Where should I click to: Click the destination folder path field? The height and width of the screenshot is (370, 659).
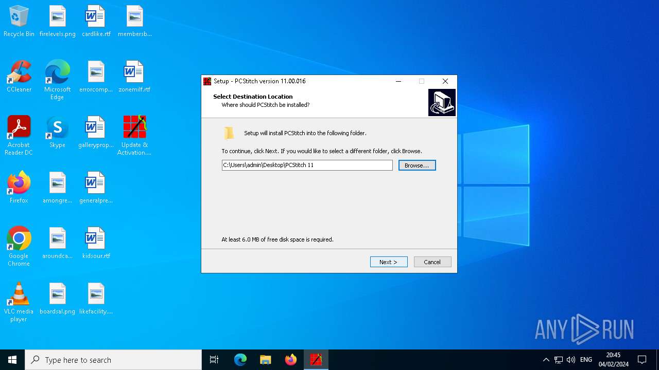[x=307, y=165]
